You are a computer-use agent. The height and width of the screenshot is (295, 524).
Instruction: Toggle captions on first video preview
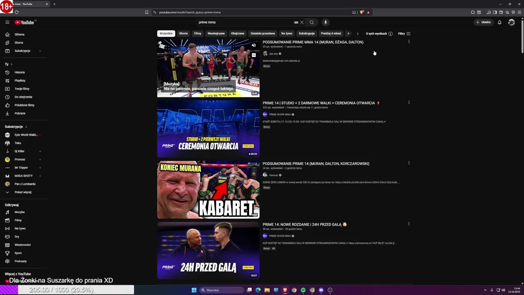254,55
